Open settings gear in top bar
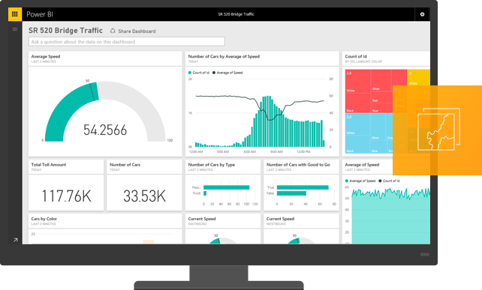 pos(422,14)
